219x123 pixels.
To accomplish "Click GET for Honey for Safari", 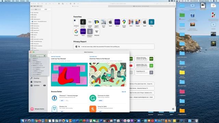I will click(x=100, y=111).
